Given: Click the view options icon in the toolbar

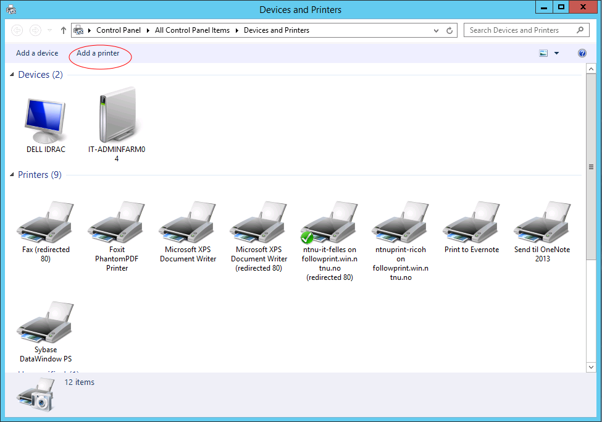Looking at the screenshot, I should tap(543, 53).
